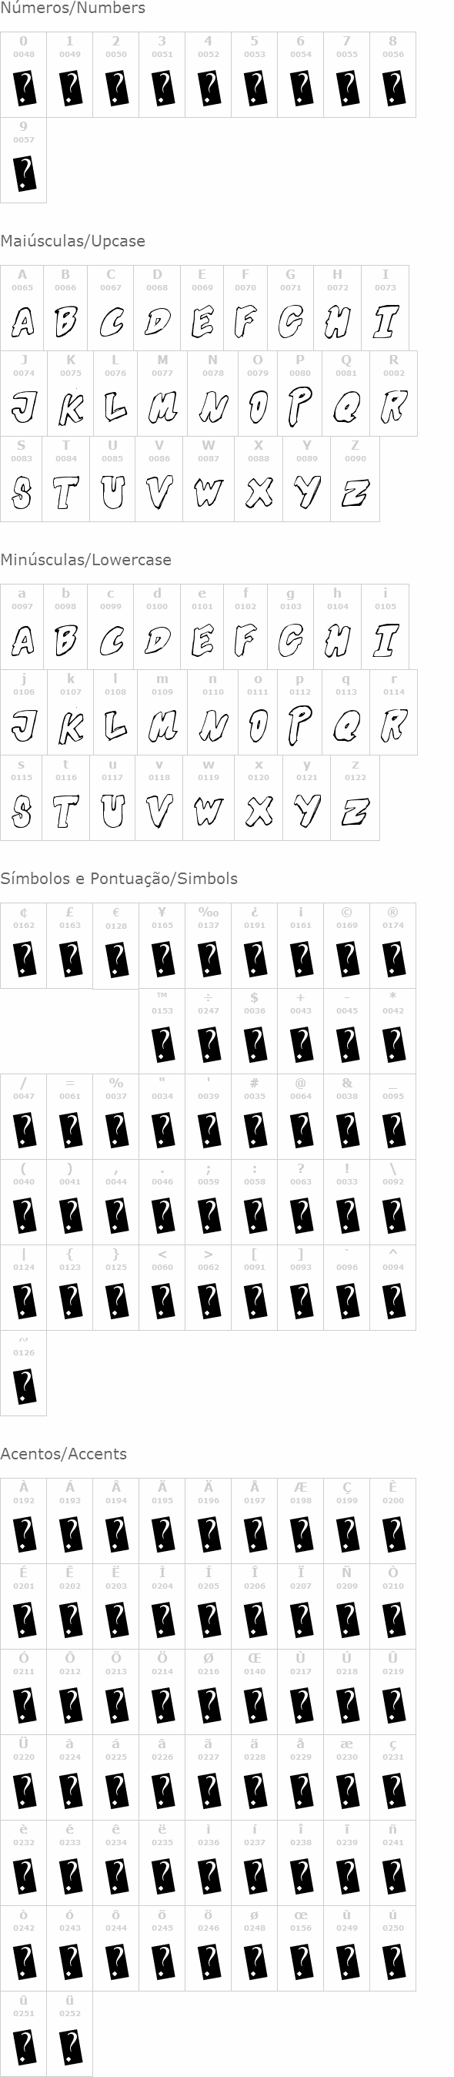Click the uppercase Z glyph 0090
This screenshot has width=454, height=2077.
355,479
